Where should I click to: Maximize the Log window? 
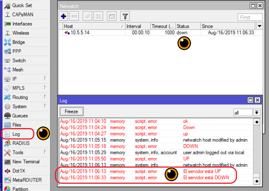(x=250, y=100)
